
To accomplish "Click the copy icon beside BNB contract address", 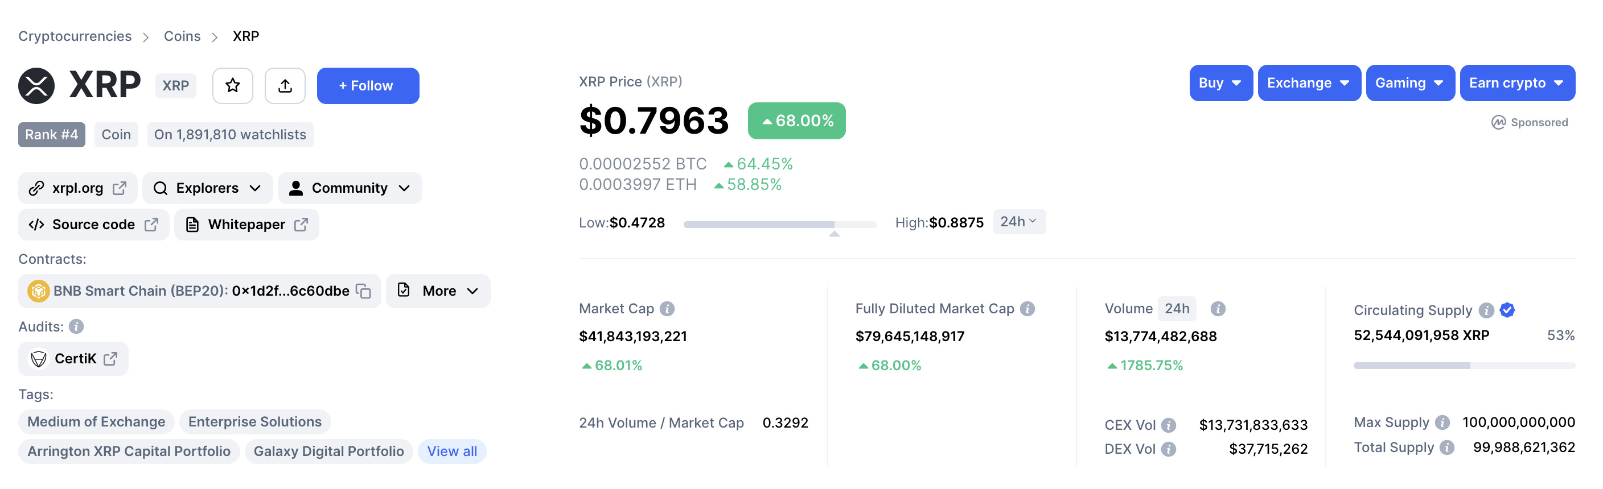I will (x=363, y=291).
